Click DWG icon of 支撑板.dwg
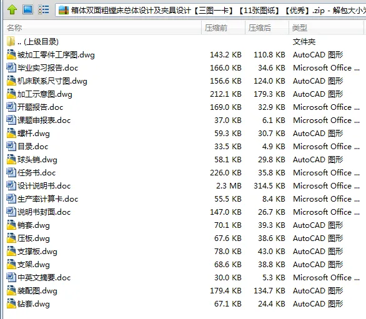 tap(11, 251)
